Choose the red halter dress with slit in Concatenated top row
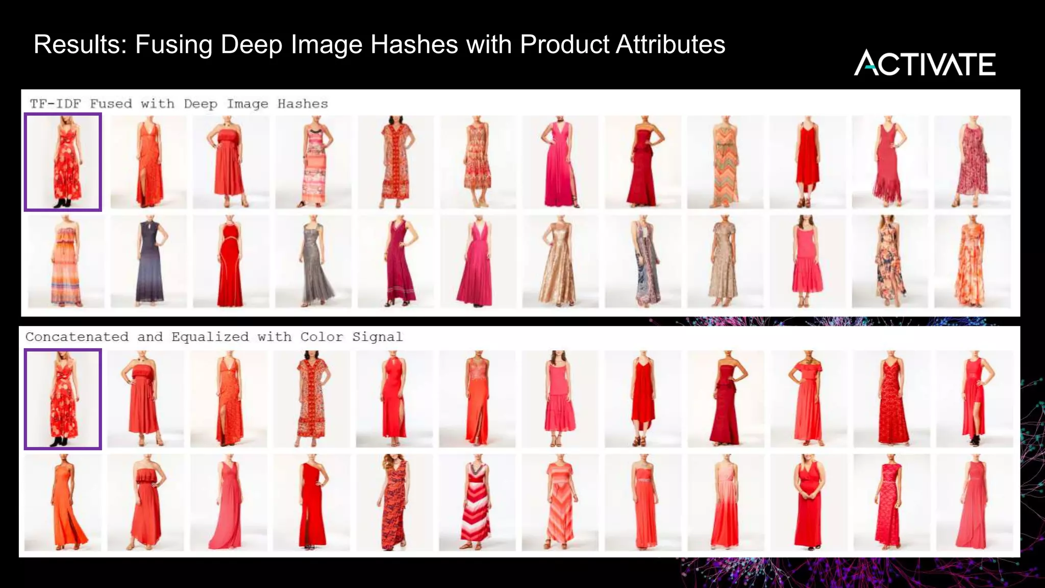The image size is (1045, 588). (394, 399)
